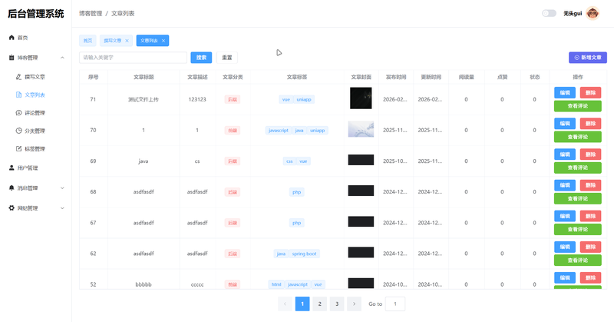Click the user avatar at top right
The width and height of the screenshot is (614, 322).
click(x=593, y=13)
